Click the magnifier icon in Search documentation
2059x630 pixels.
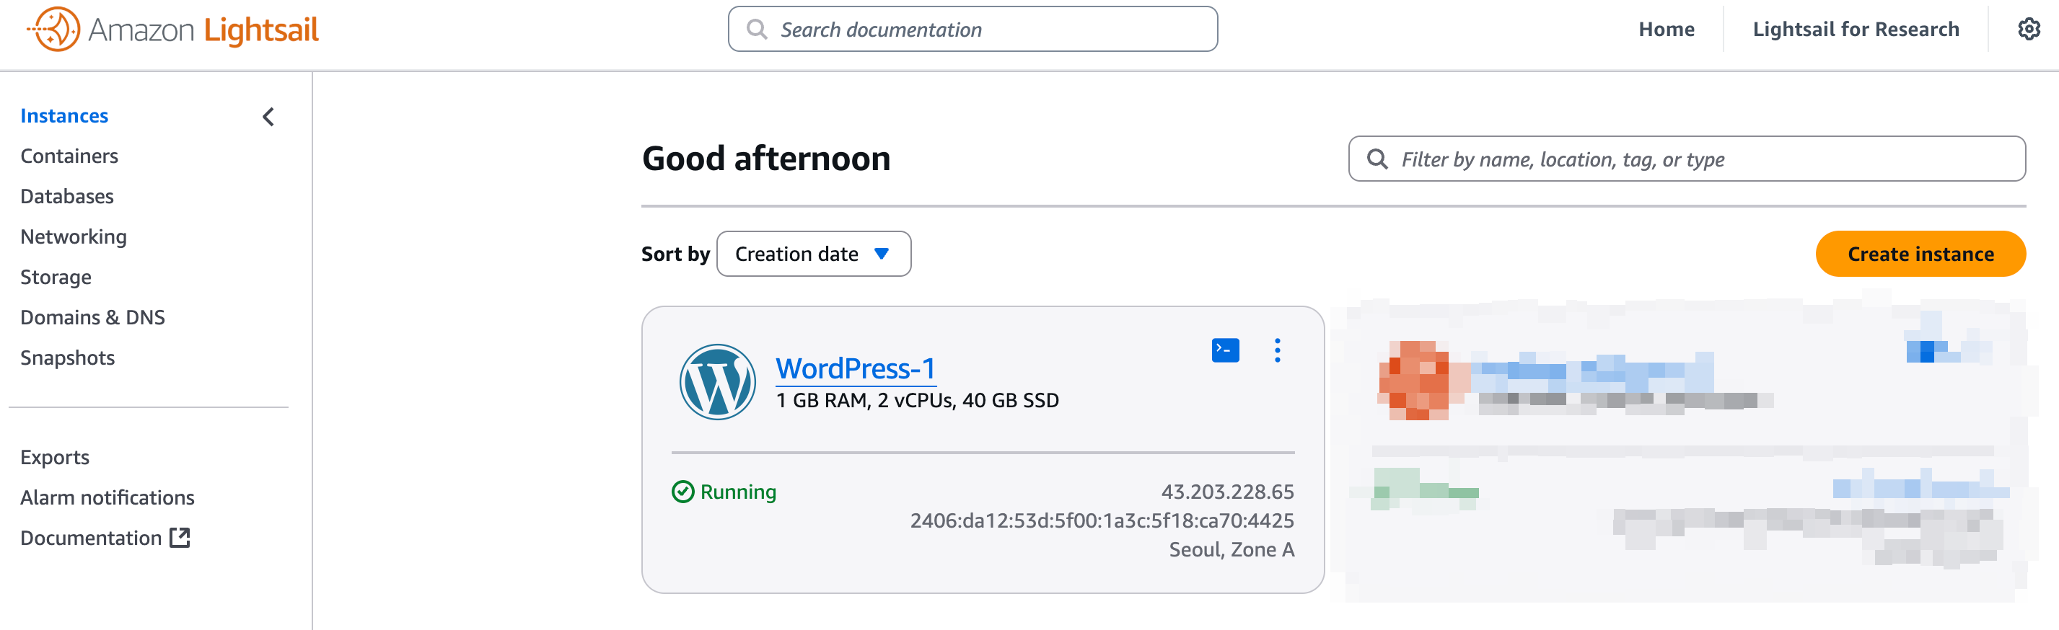756,30
